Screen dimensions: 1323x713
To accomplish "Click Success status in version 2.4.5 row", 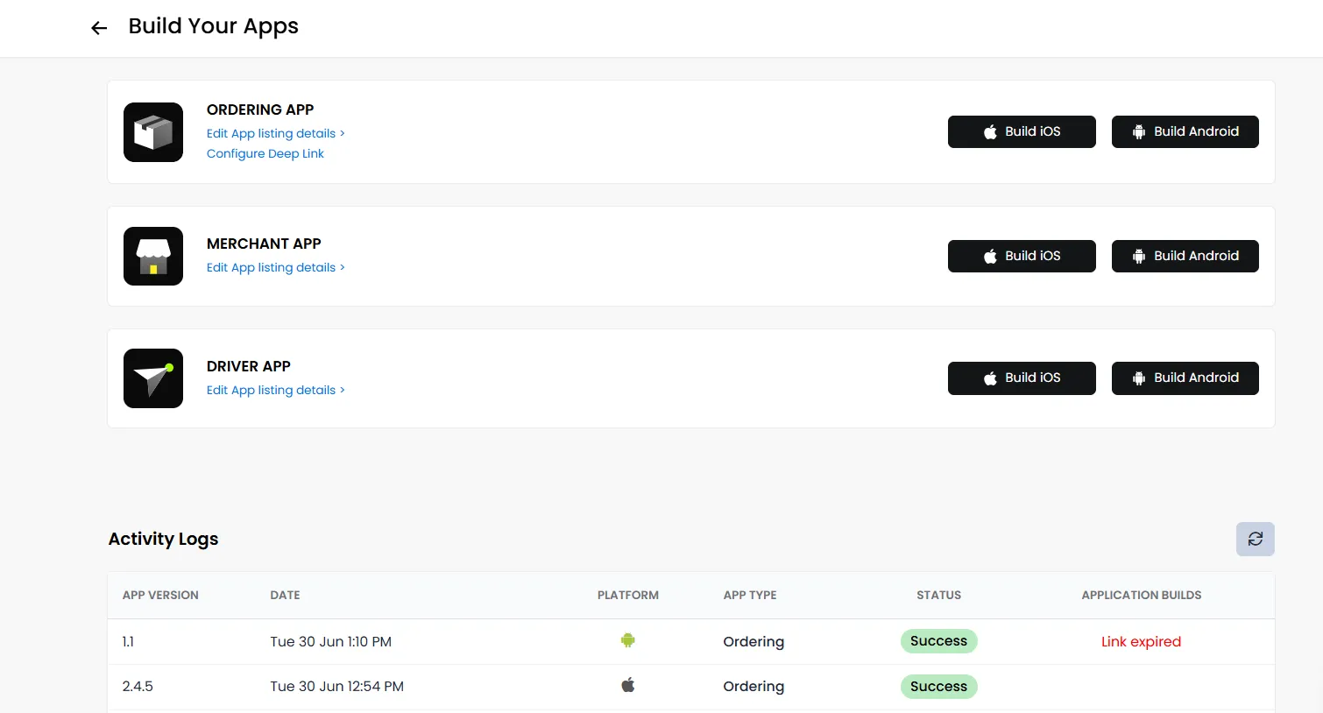I will pos(938,687).
